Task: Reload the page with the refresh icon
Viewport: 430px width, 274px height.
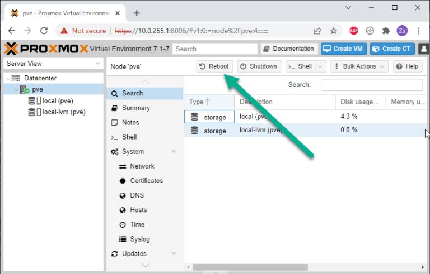Action: (x=44, y=31)
